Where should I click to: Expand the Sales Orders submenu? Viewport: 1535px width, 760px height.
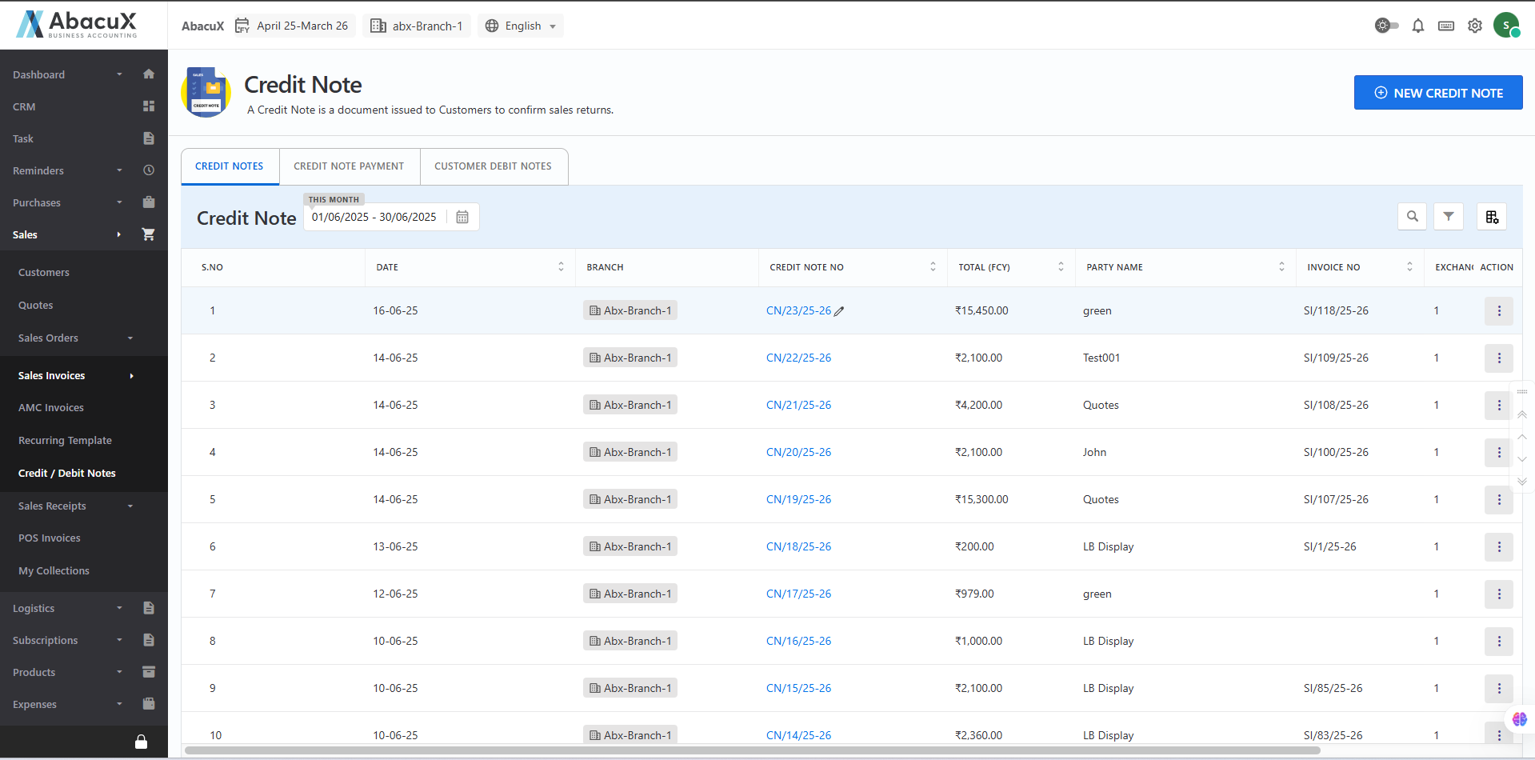pyautogui.click(x=130, y=338)
